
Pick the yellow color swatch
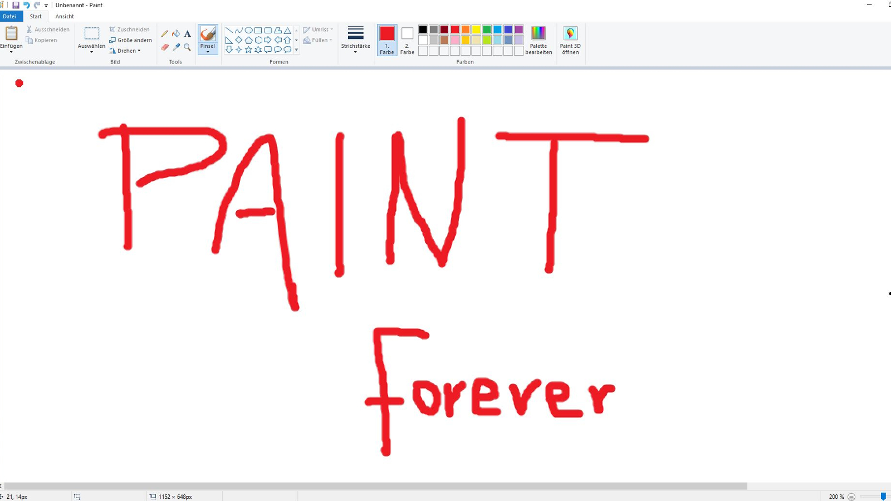(476, 30)
